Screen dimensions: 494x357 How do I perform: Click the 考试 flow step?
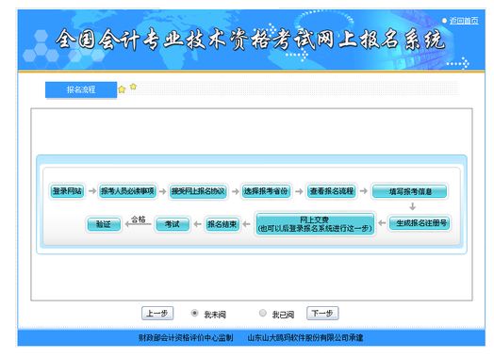point(173,224)
